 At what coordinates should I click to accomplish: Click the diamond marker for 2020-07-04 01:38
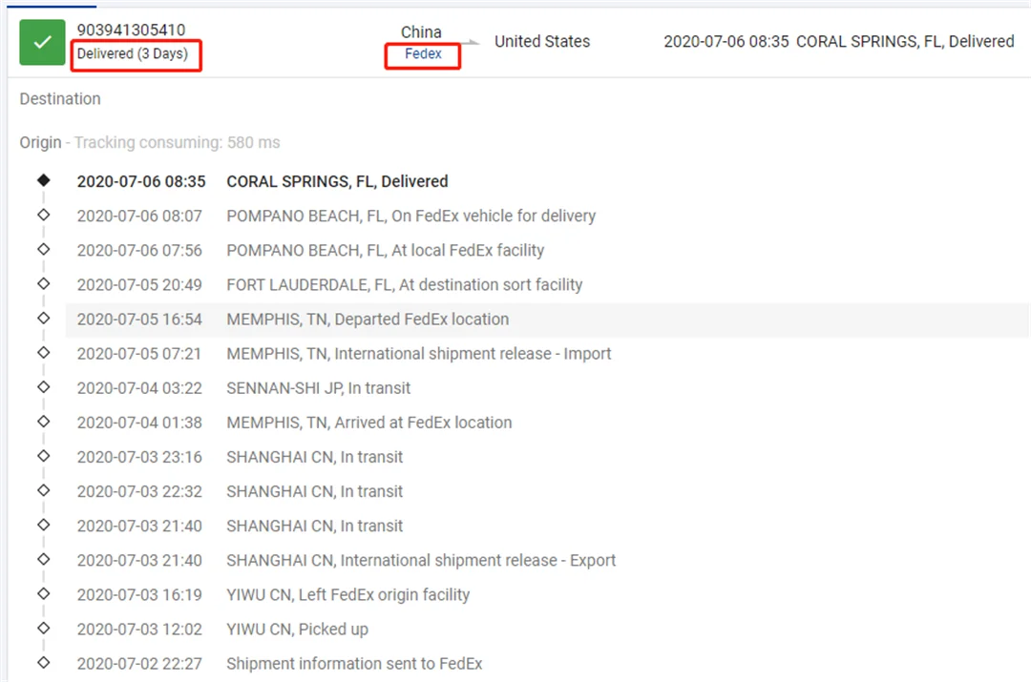click(x=43, y=422)
